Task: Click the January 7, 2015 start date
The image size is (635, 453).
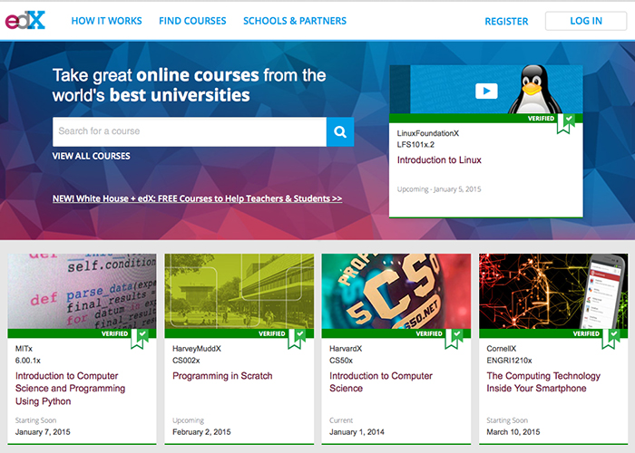Action: point(43,432)
